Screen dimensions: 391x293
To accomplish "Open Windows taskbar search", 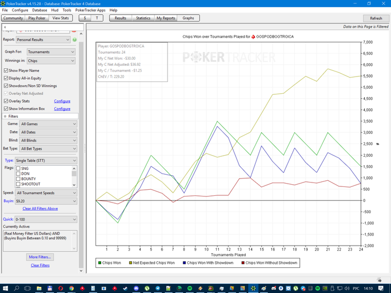I will click(x=16, y=289).
